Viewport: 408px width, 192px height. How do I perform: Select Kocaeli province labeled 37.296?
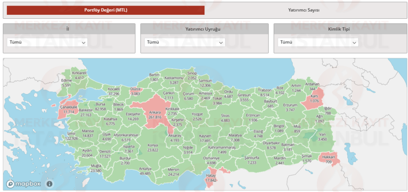coord(114,91)
